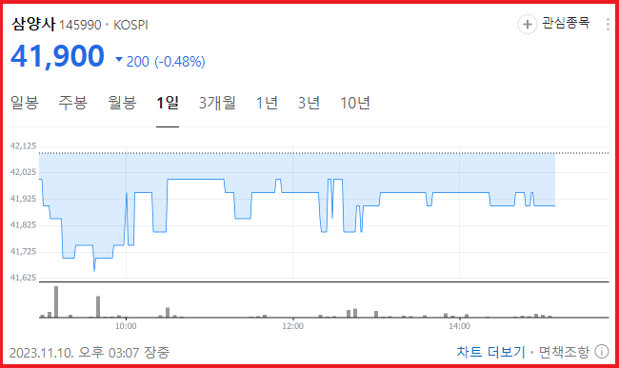The height and width of the screenshot is (368, 619).
Task: Click the tallest volume bar after open
Action: point(56,301)
